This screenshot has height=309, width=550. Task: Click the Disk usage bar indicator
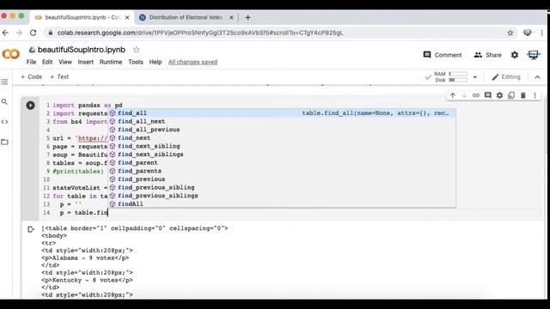[x=458, y=80]
